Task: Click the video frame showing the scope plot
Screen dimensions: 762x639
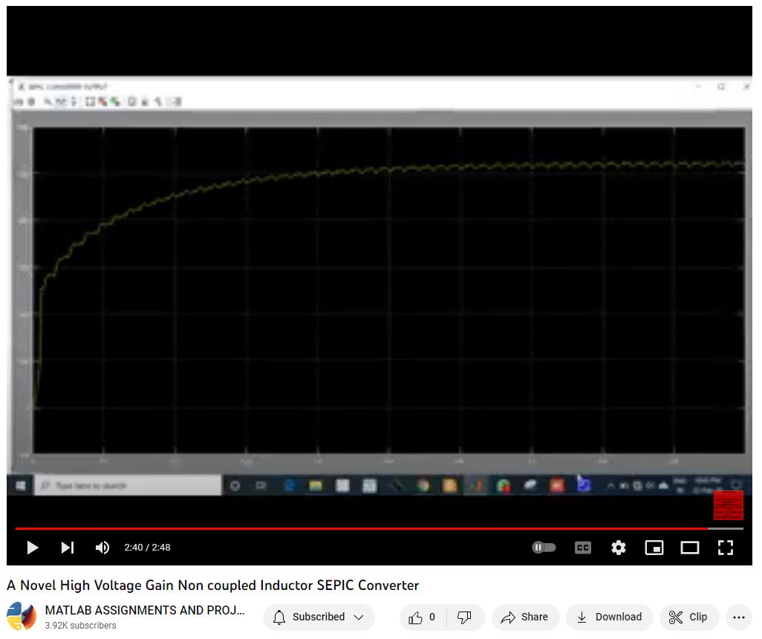Action: 379,286
